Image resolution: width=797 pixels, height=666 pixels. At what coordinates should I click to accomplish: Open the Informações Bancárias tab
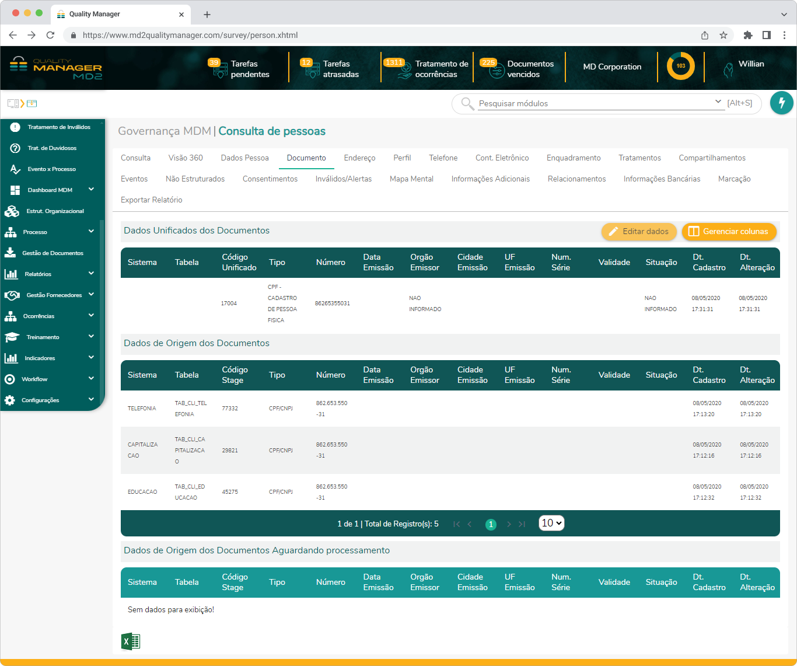[662, 179]
